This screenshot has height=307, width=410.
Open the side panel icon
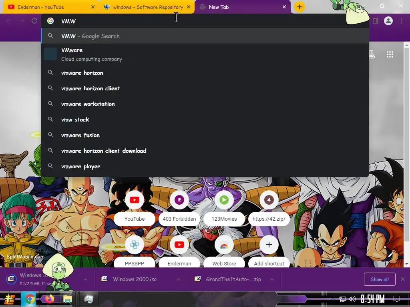(x=376, y=21)
